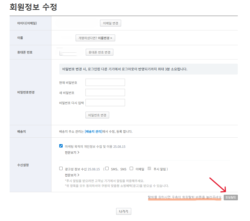Open name change via 이름변경 button

click(95, 38)
